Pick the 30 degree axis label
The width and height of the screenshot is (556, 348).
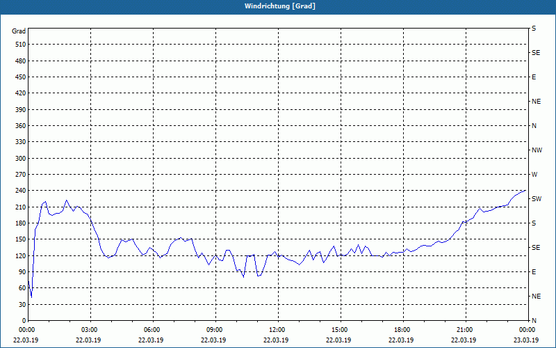click(x=22, y=304)
